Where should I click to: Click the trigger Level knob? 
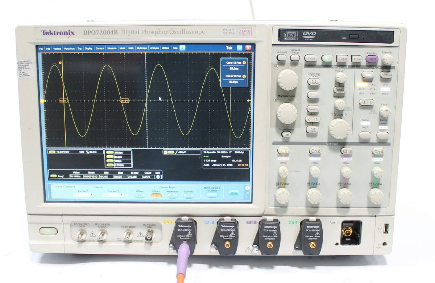385,111
